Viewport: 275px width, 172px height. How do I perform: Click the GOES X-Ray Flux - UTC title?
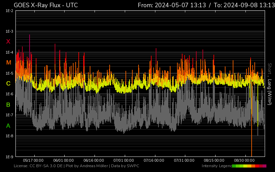point(46,5)
